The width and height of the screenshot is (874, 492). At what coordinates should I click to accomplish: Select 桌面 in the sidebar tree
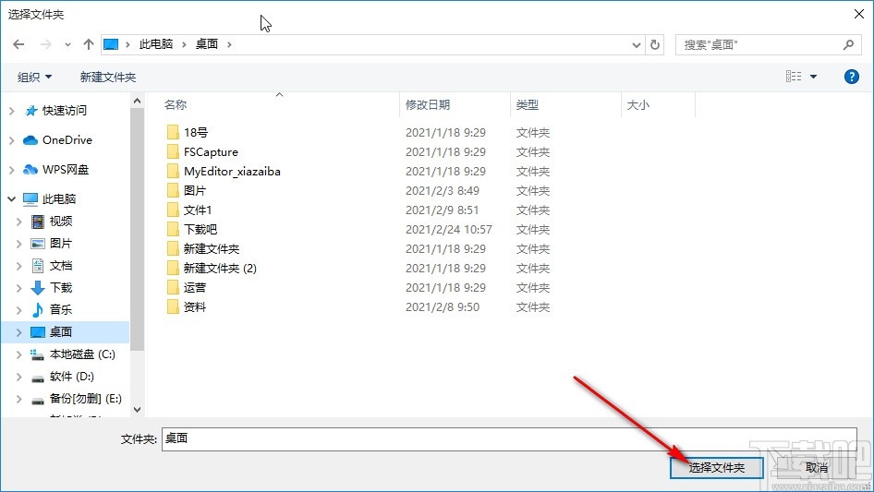tap(60, 332)
